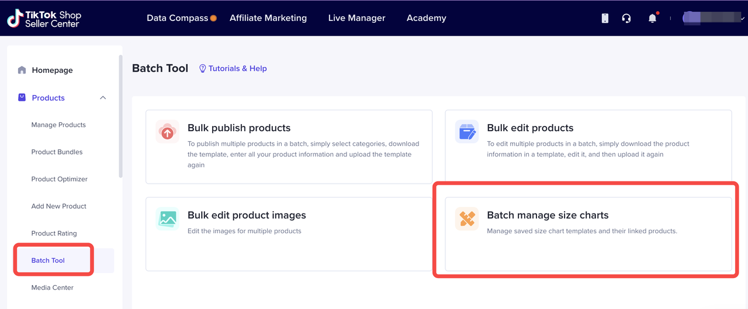Open the mobile phone icon in header
This screenshot has height=309, width=748.
click(605, 18)
